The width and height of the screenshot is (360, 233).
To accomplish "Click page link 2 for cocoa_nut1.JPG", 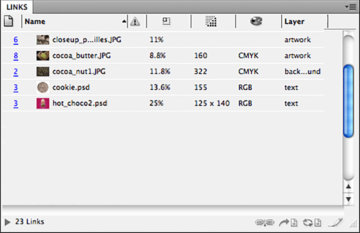I will [15, 71].
